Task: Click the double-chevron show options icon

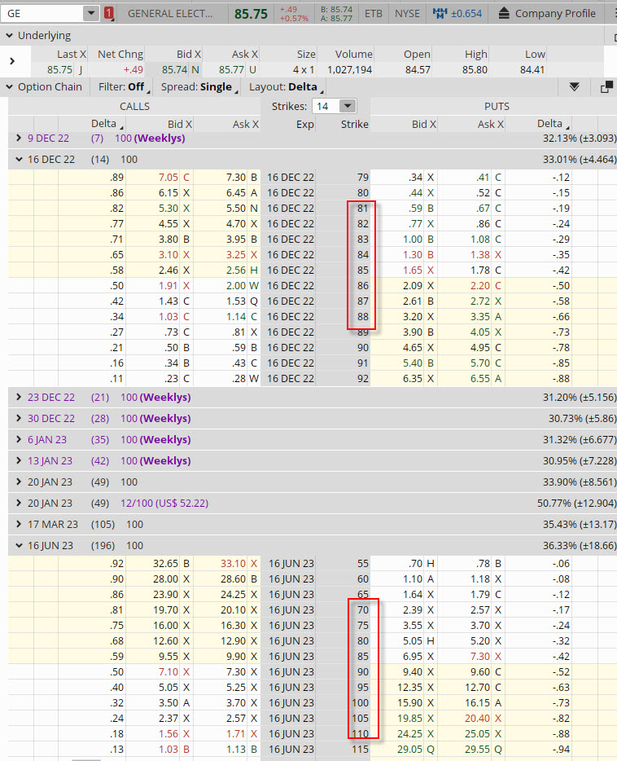Action: pos(574,87)
